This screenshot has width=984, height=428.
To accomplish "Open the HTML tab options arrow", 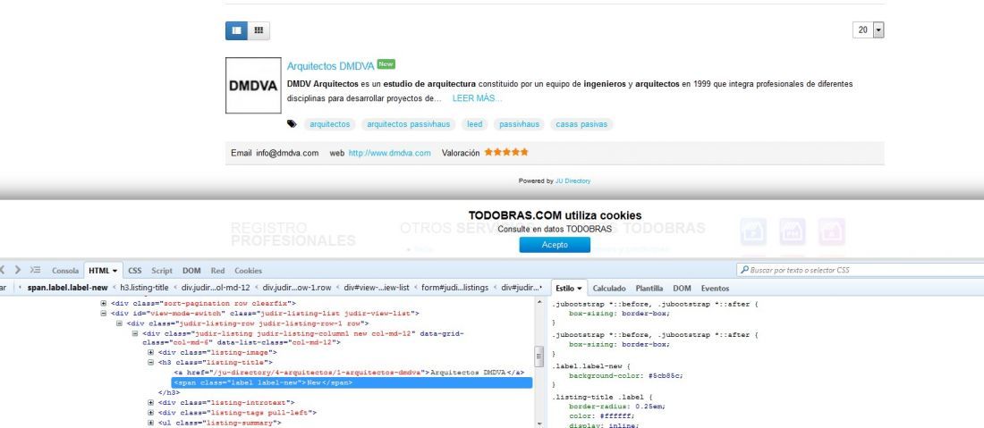I will (x=115, y=271).
